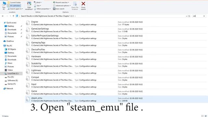Click Documents folder under This PC
The width and height of the screenshot is (208, 117).
(11, 56)
